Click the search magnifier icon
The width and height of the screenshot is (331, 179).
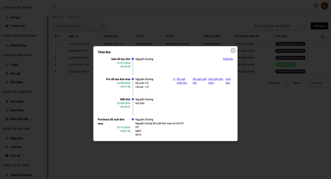103,26
